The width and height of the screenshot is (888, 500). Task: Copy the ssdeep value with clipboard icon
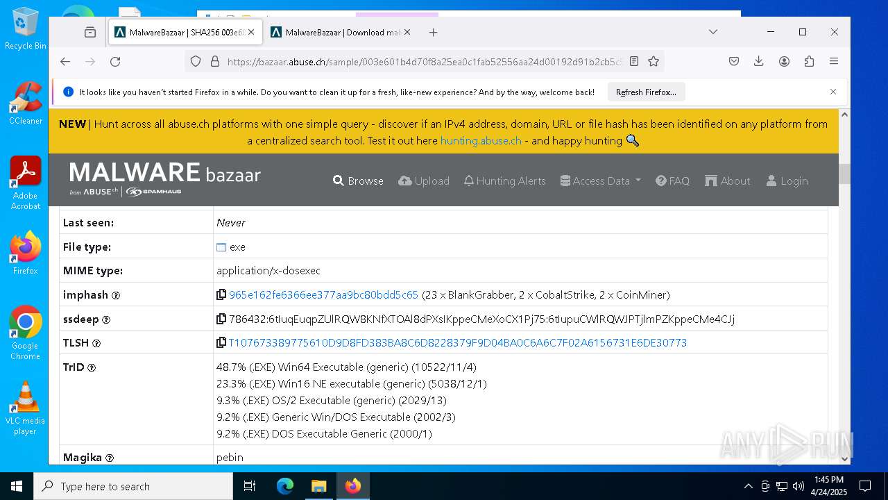click(221, 319)
